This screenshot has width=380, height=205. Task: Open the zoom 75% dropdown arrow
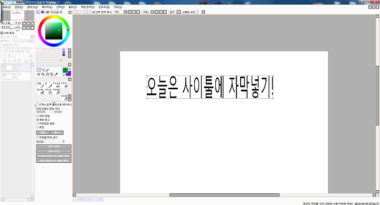(125, 12)
